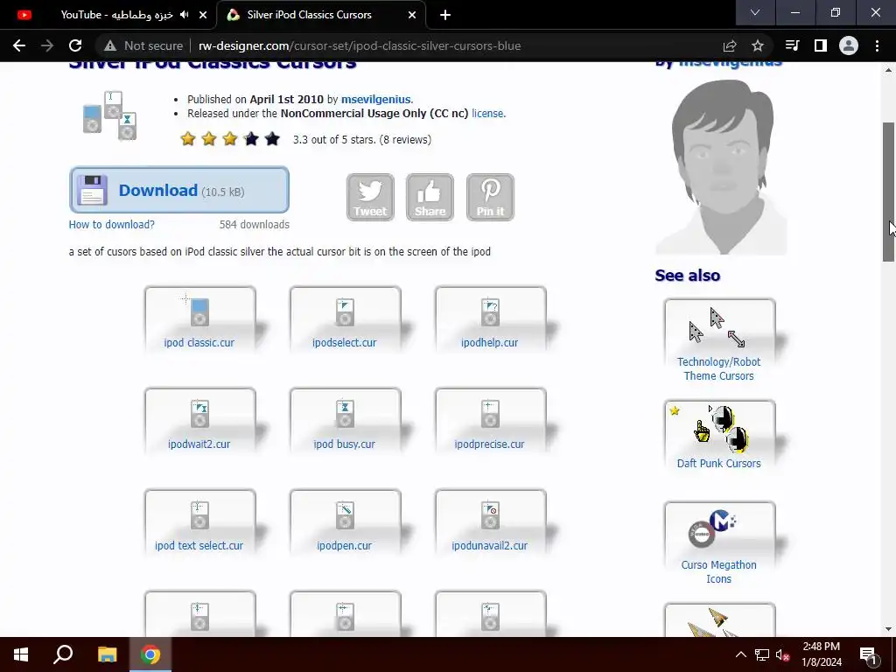Viewport: 896px width, 672px height.
Task: Open a new browser tab
Action: coord(445,15)
